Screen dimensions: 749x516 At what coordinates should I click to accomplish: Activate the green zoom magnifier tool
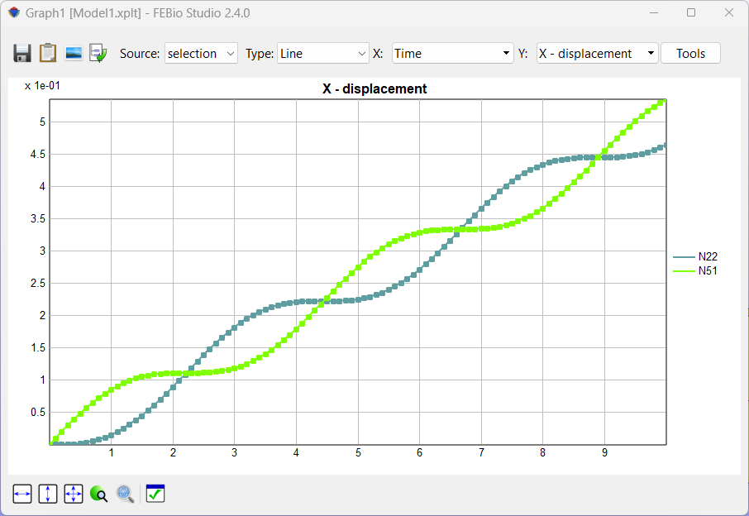tap(99, 494)
